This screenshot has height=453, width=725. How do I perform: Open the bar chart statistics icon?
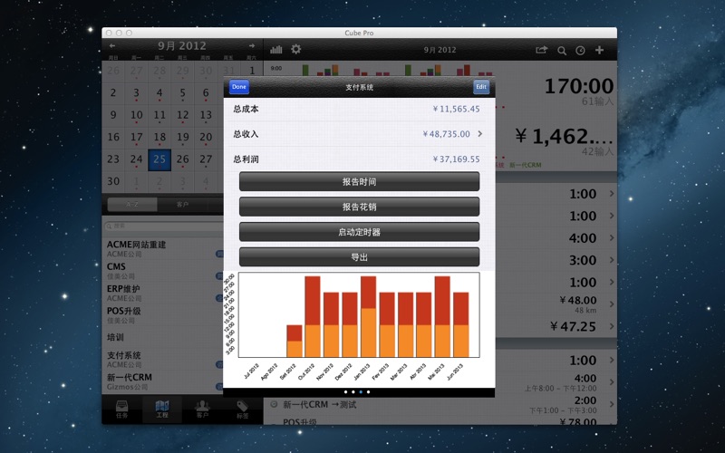tap(276, 50)
